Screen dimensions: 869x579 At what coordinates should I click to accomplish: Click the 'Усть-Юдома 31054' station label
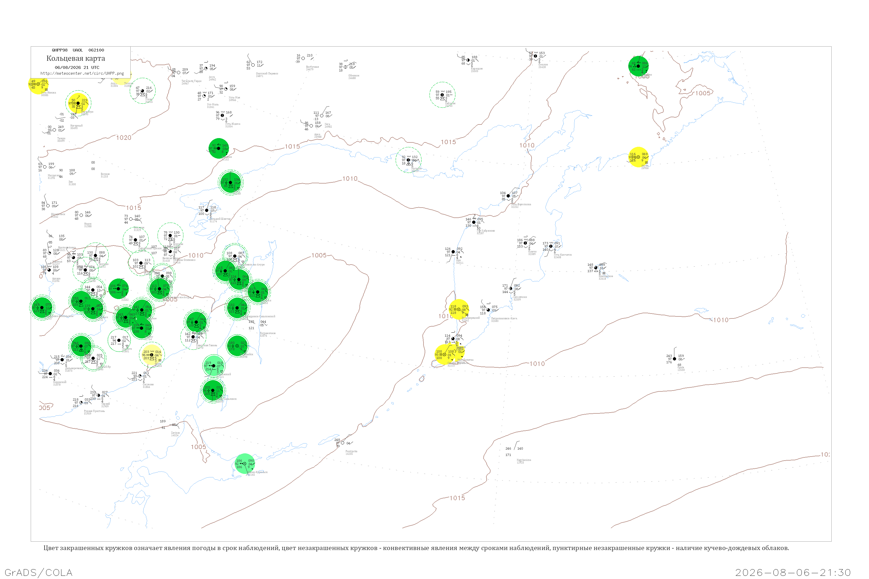click(x=233, y=125)
